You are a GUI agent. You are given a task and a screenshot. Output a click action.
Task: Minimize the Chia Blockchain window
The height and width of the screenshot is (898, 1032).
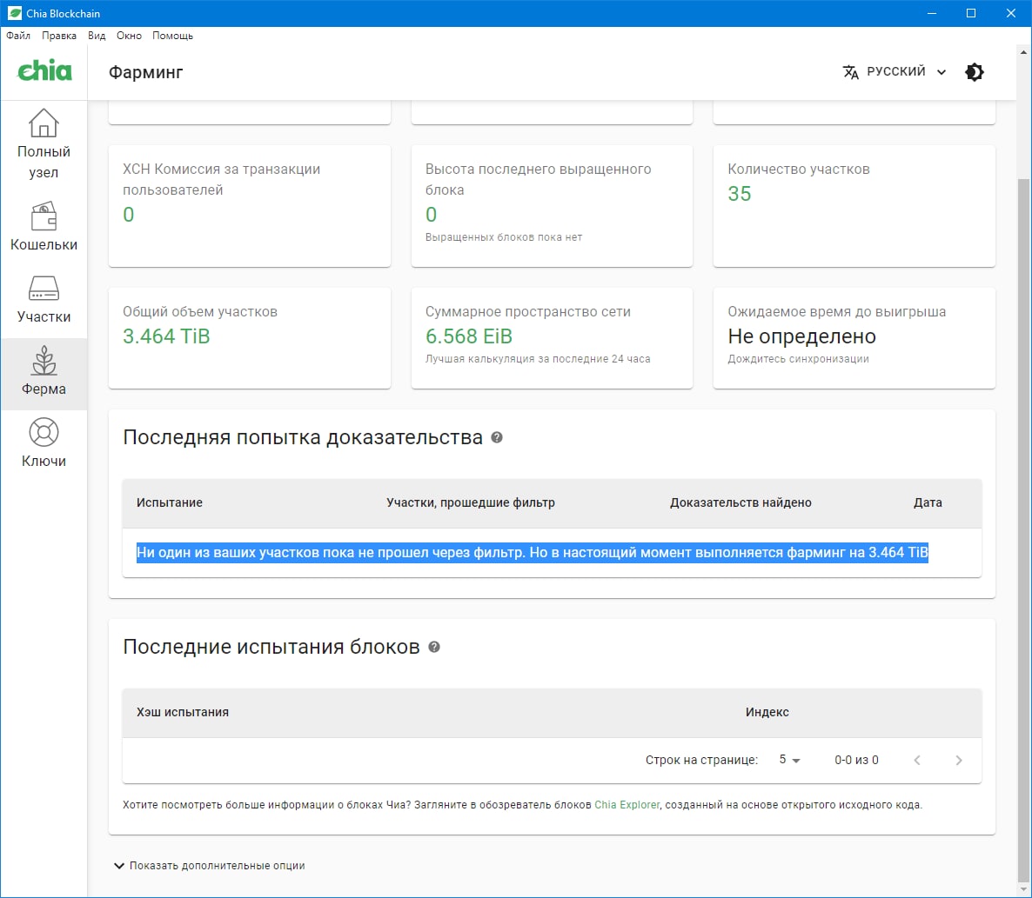[931, 13]
